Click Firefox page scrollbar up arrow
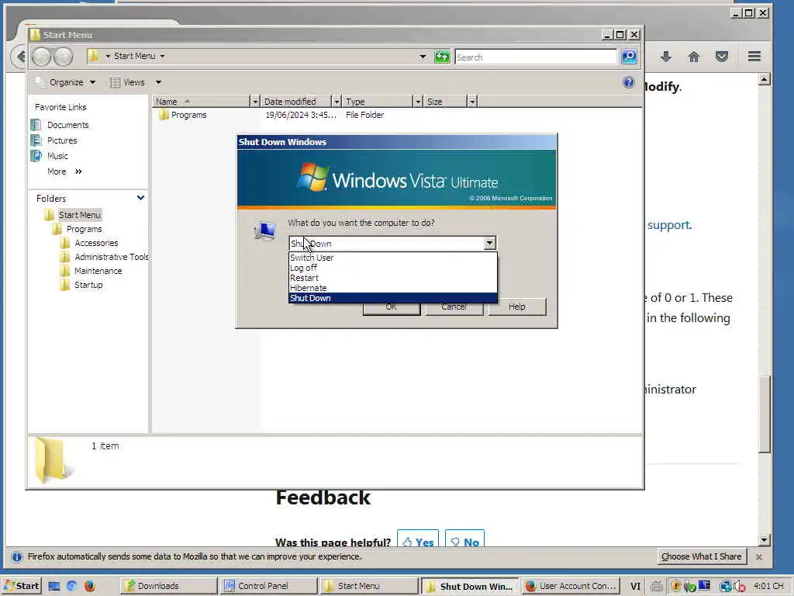This screenshot has width=794, height=596. [765, 79]
